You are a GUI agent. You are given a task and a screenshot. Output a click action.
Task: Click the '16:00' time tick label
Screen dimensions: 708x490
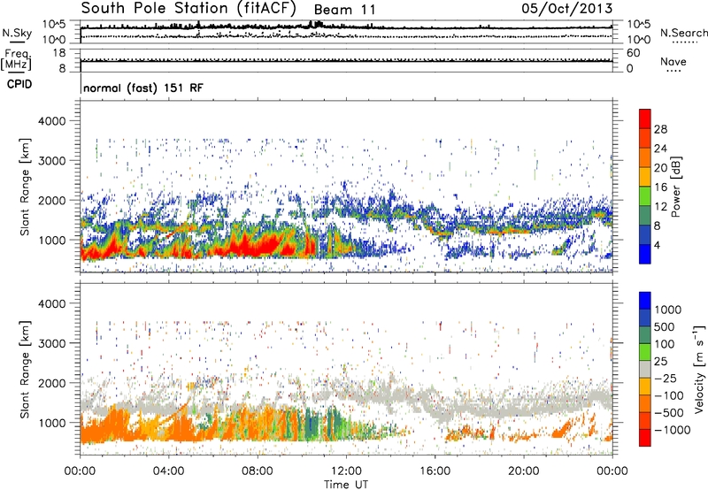(x=435, y=471)
